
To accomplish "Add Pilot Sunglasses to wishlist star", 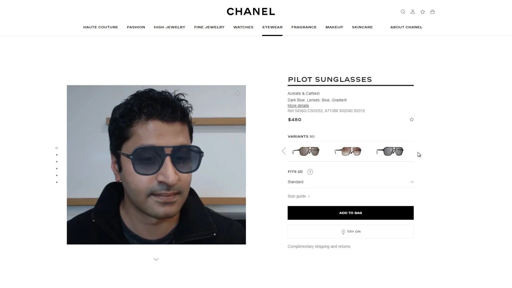I will pos(411,119).
